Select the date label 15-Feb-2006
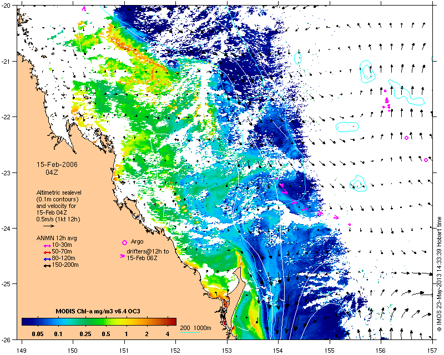 (x=57, y=165)
